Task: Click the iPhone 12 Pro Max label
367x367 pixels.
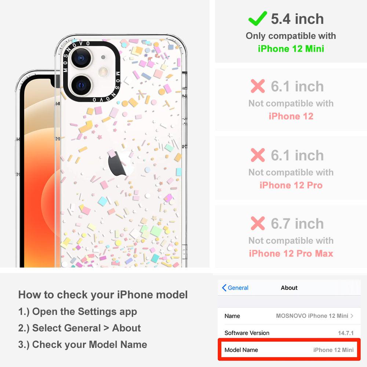Action: tap(291, 254)
